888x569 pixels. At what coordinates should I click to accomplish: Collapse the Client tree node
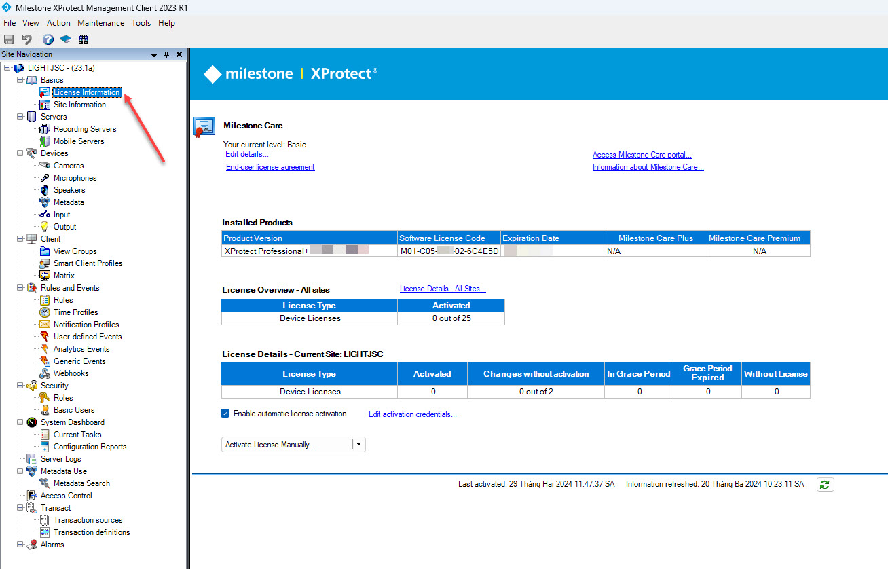point(20,239)
